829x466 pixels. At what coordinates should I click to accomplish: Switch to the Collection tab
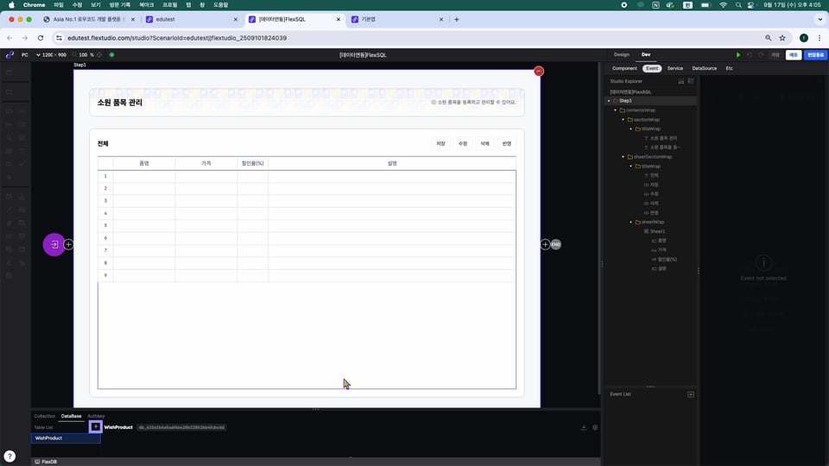(x=44, y=416)
